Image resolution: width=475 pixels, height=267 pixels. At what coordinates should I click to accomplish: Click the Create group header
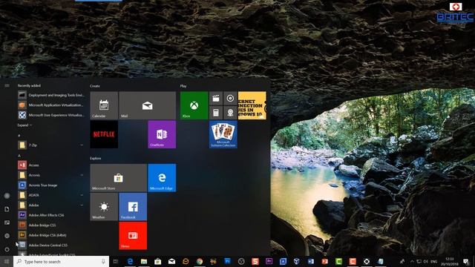(x=95, y=86)
